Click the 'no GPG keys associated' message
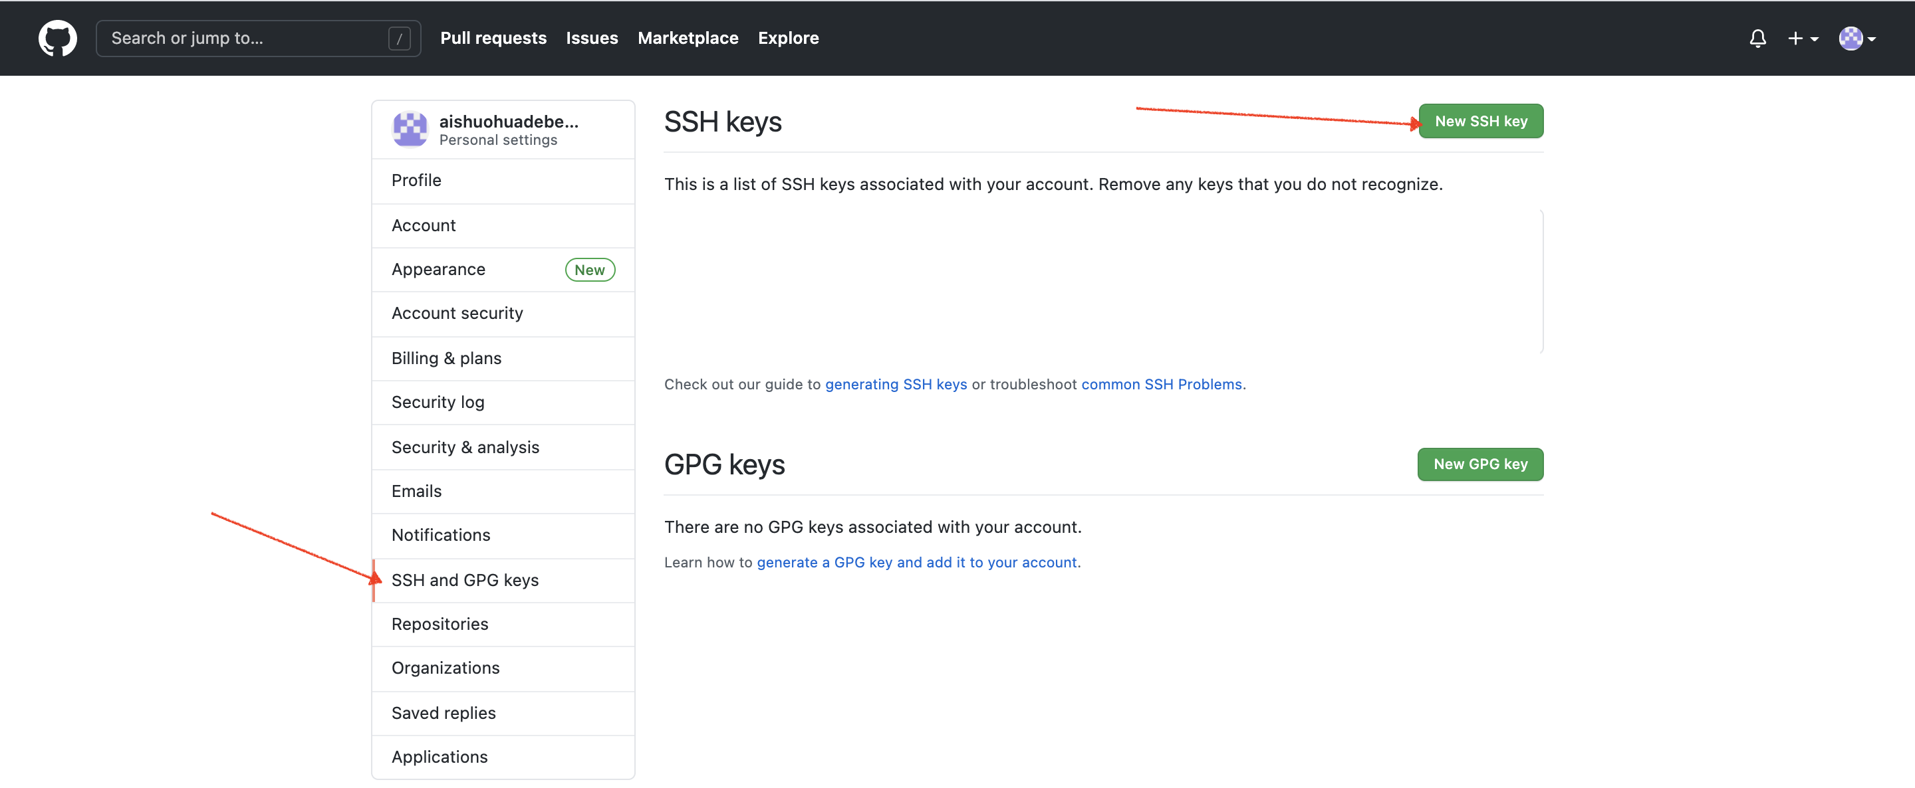 [x=873, y=528]
